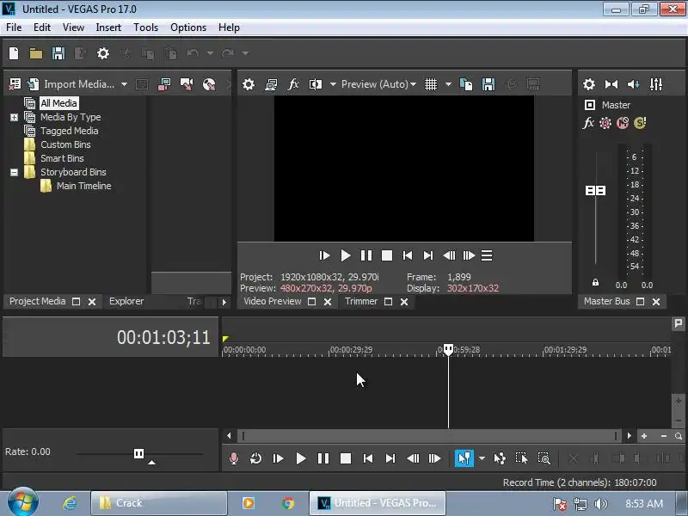Viewport: 688px width, 516px height.
Task: Expand the Media By Type tree node
Action: [14, 117]
